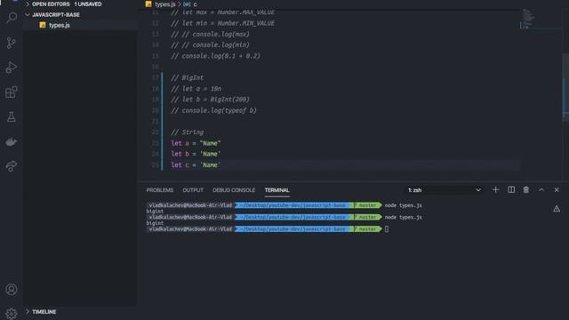Viewport: 569px width, 320px height.
Task: Click the line let a = "Name"
Action: tap(196, 143)
